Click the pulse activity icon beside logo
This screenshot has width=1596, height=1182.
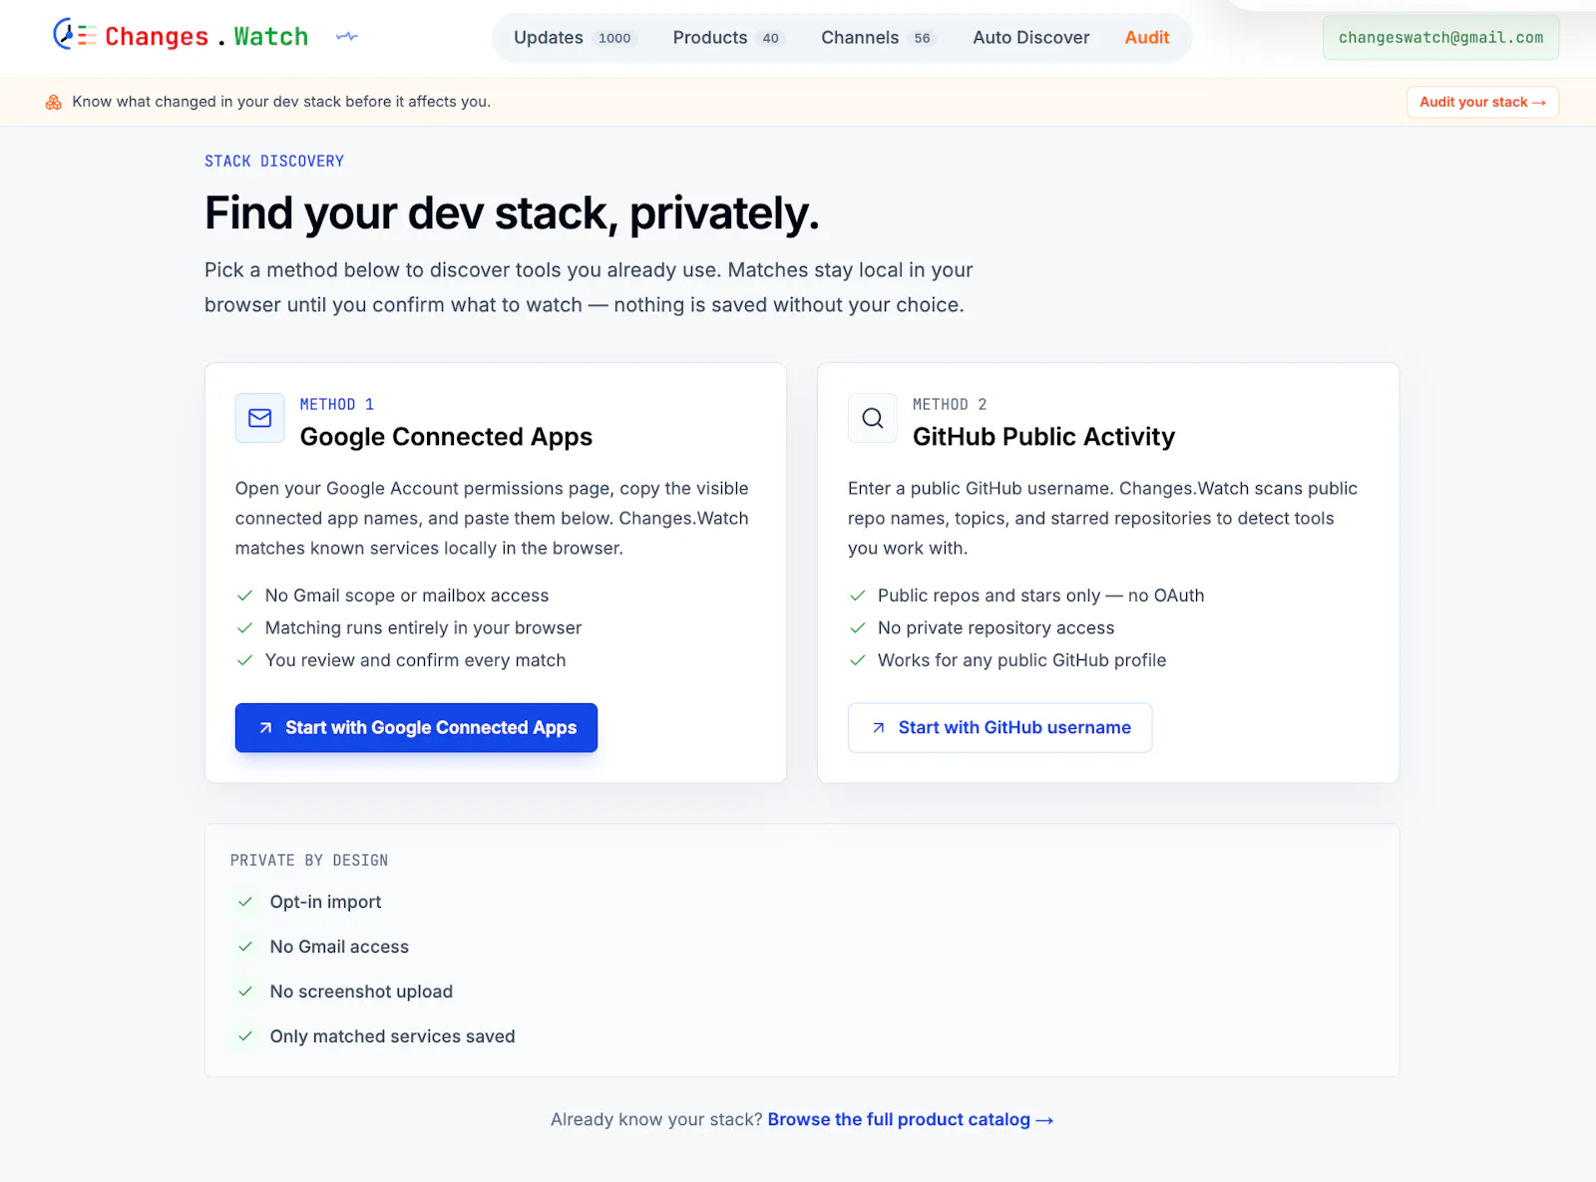pos(347,37)
